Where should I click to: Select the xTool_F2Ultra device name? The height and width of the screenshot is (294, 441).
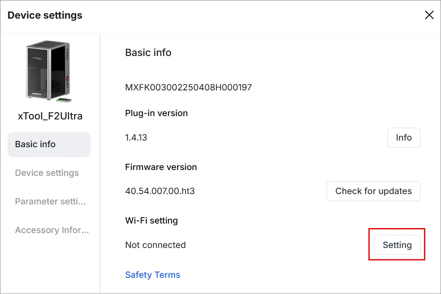[50, 116]
